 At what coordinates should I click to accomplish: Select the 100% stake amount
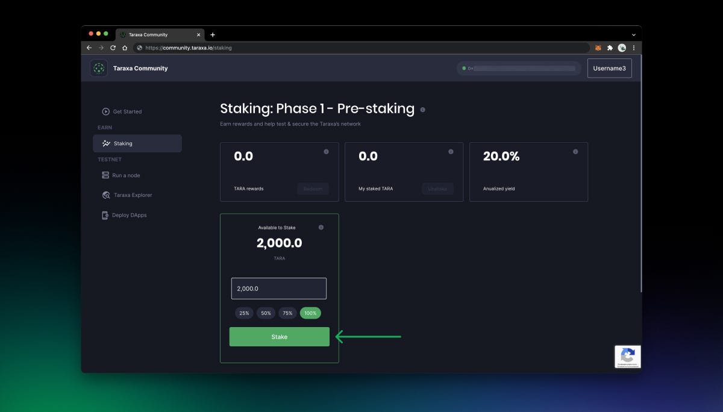(x=310, y=313)
